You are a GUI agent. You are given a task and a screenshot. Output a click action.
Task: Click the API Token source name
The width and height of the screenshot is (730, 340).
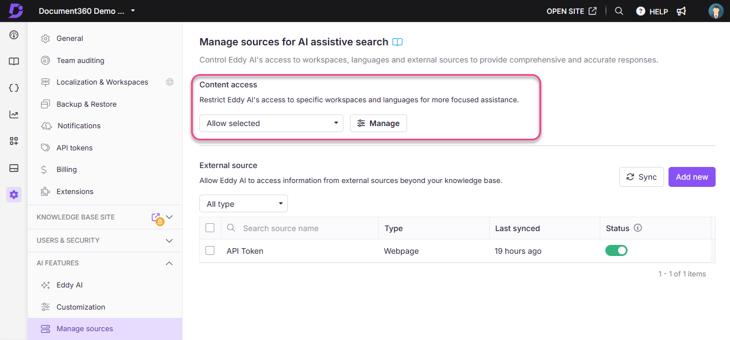click(x=245, y=251)
